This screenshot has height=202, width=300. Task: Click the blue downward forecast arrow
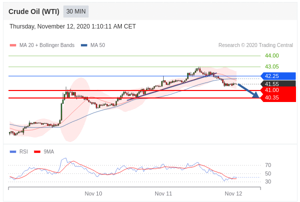[248, 90]
